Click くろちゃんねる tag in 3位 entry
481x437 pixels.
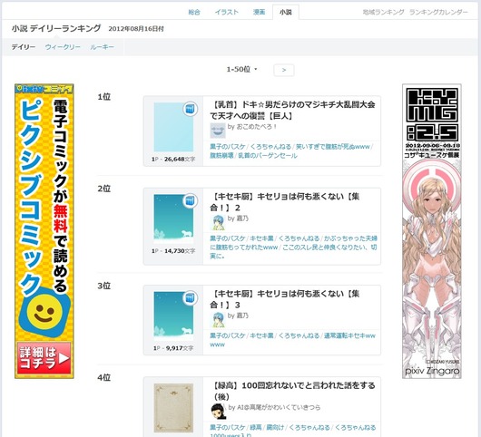pyautogui.click(x=299, y=335)
